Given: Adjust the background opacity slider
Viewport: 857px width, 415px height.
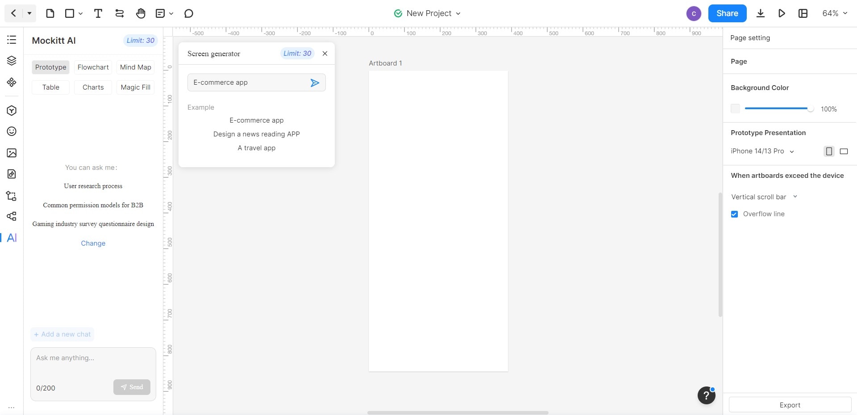Looking at the screenshot, I should click(x=779, y=109).
